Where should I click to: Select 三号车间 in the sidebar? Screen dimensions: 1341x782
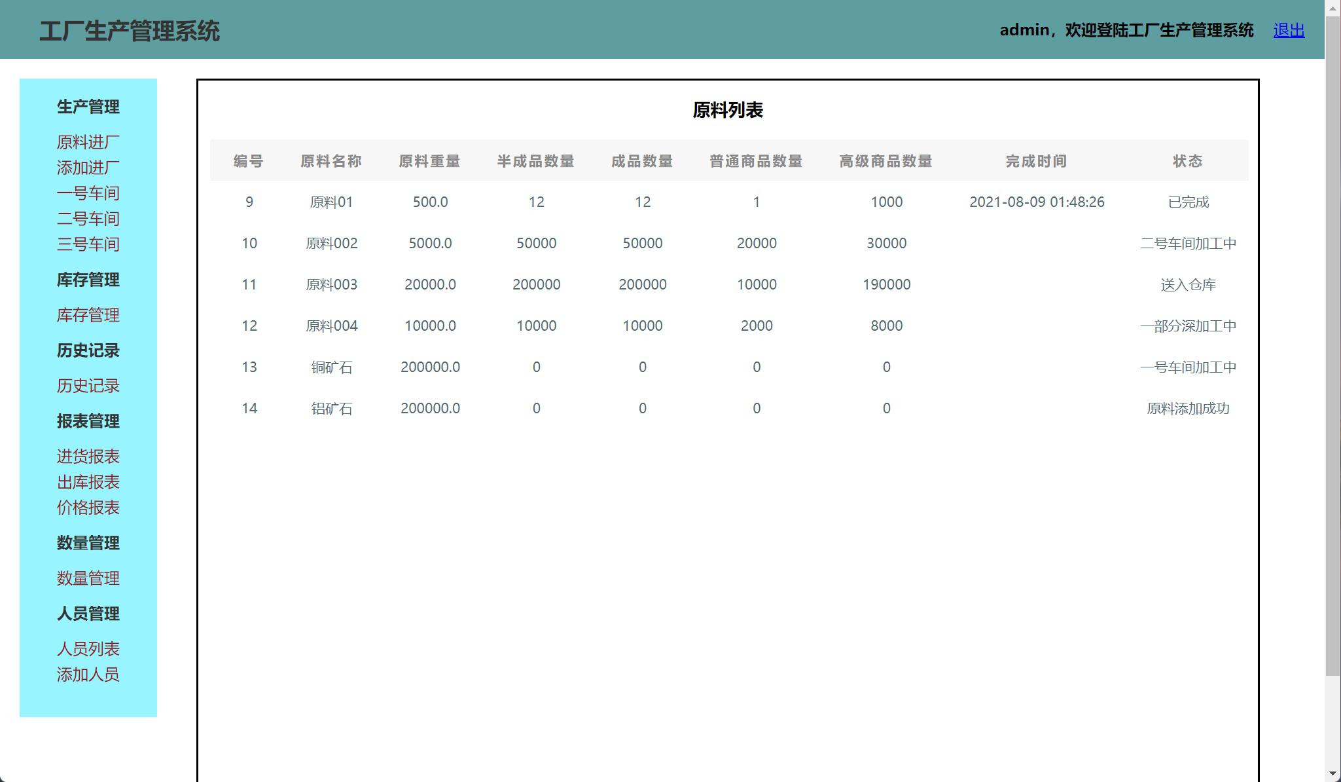(x=88, y=244)
